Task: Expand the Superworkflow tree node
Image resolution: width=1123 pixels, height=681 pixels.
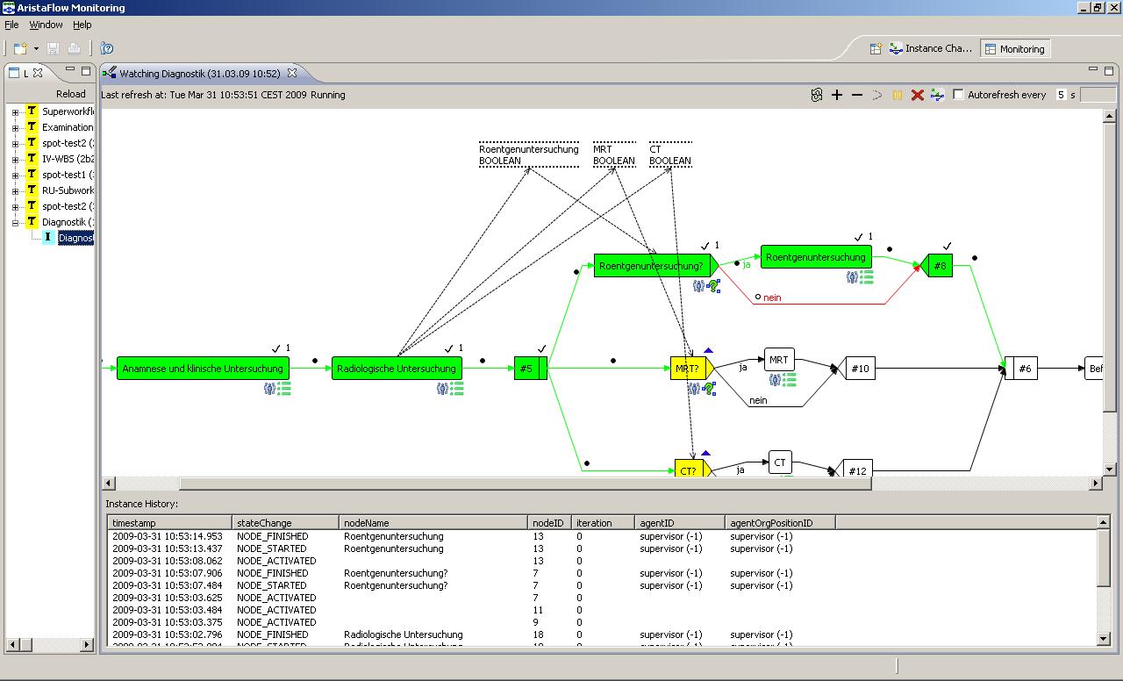Action: [15, 112]
